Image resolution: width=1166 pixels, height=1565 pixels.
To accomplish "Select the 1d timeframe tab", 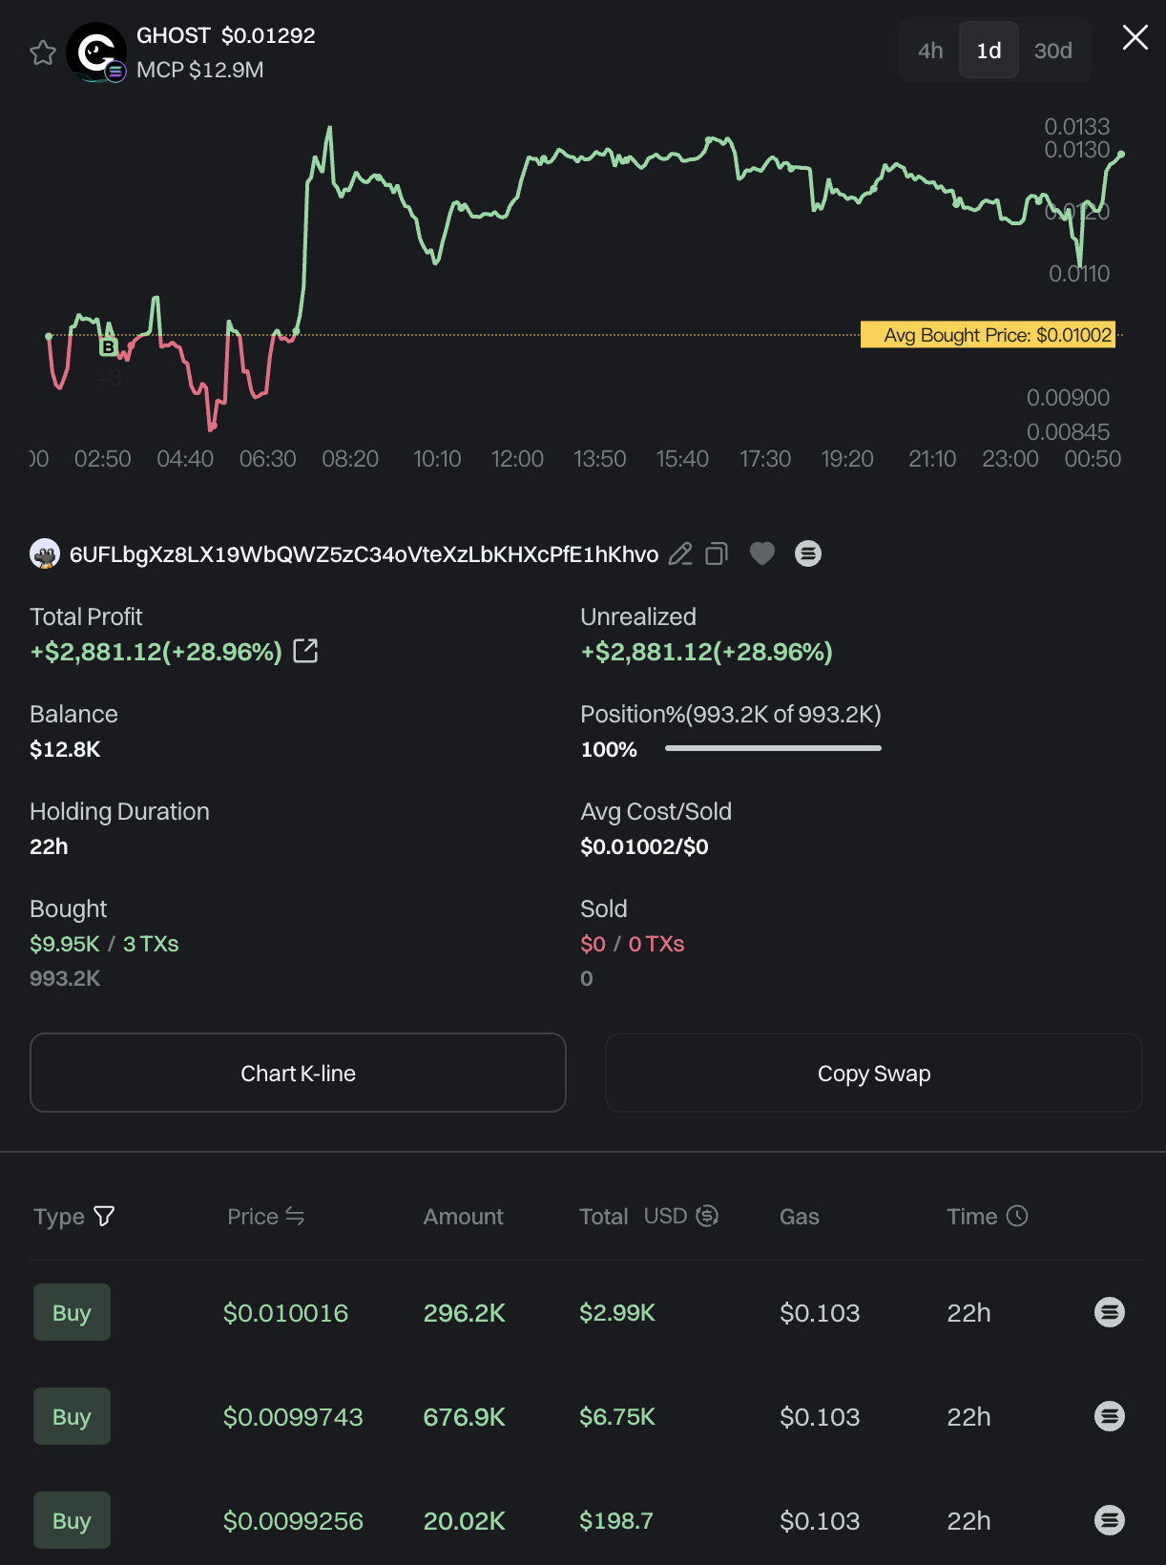I will click(989, 51).
